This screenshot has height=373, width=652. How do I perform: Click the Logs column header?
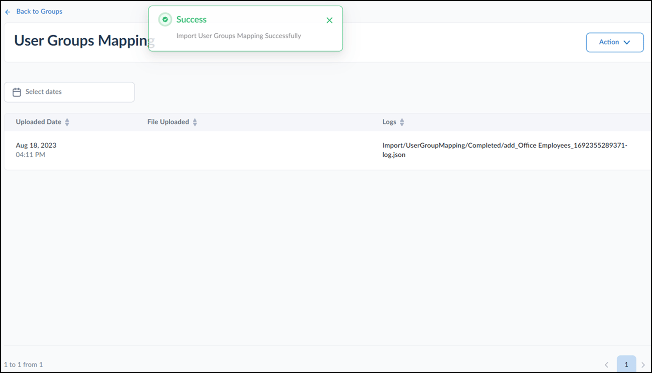[x=389, y=122]
